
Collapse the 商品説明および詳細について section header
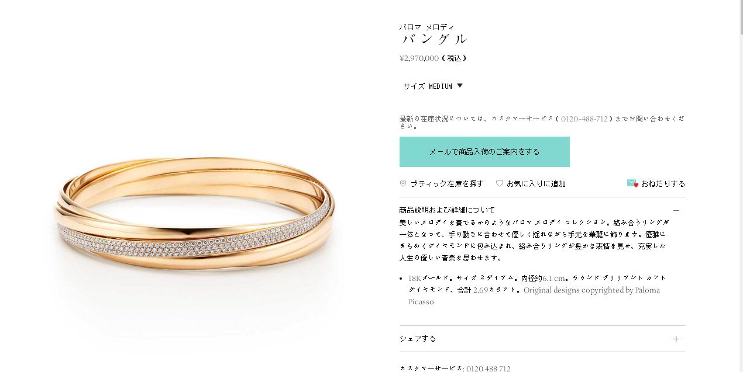pos(542,210)
